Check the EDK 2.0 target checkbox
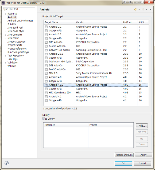The height and width of the screenshot is (170, 155). point(46,73)
